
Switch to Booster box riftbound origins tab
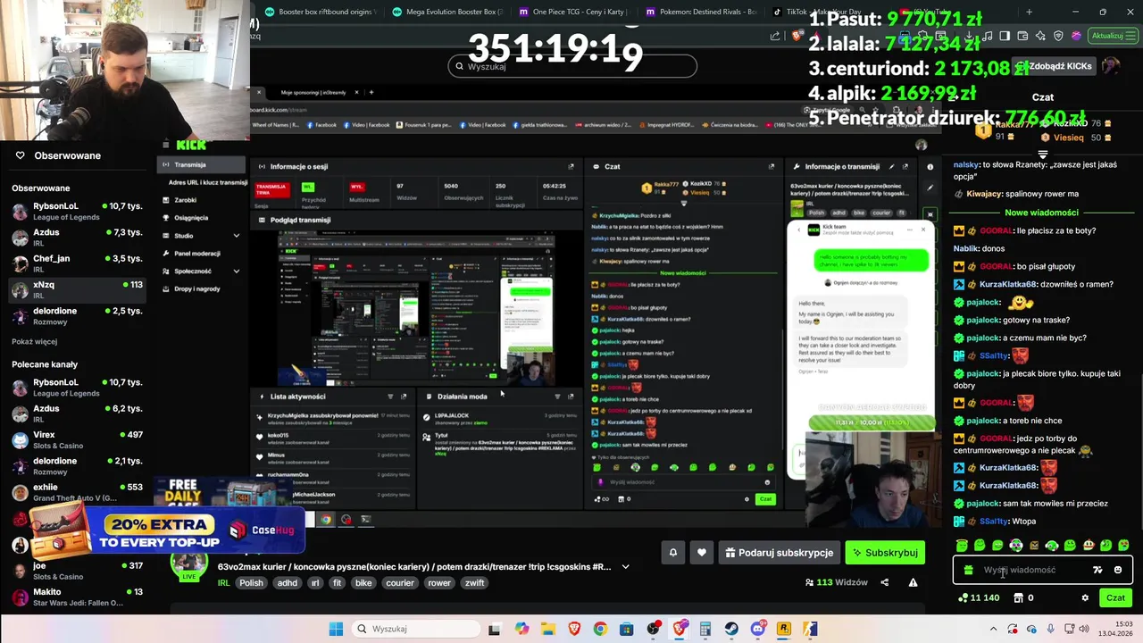click(321, 12)
